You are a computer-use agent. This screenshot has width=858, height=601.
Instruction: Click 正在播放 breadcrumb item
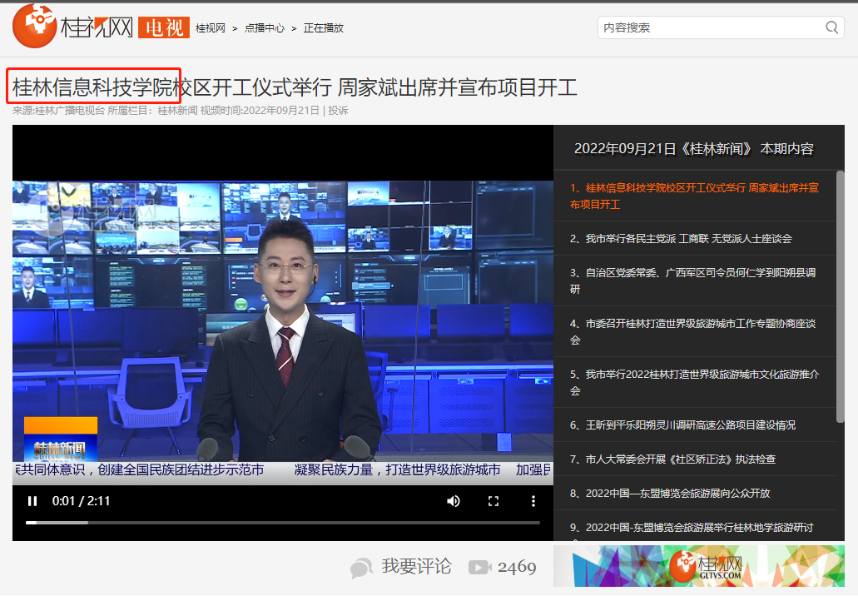coord(324,28)
